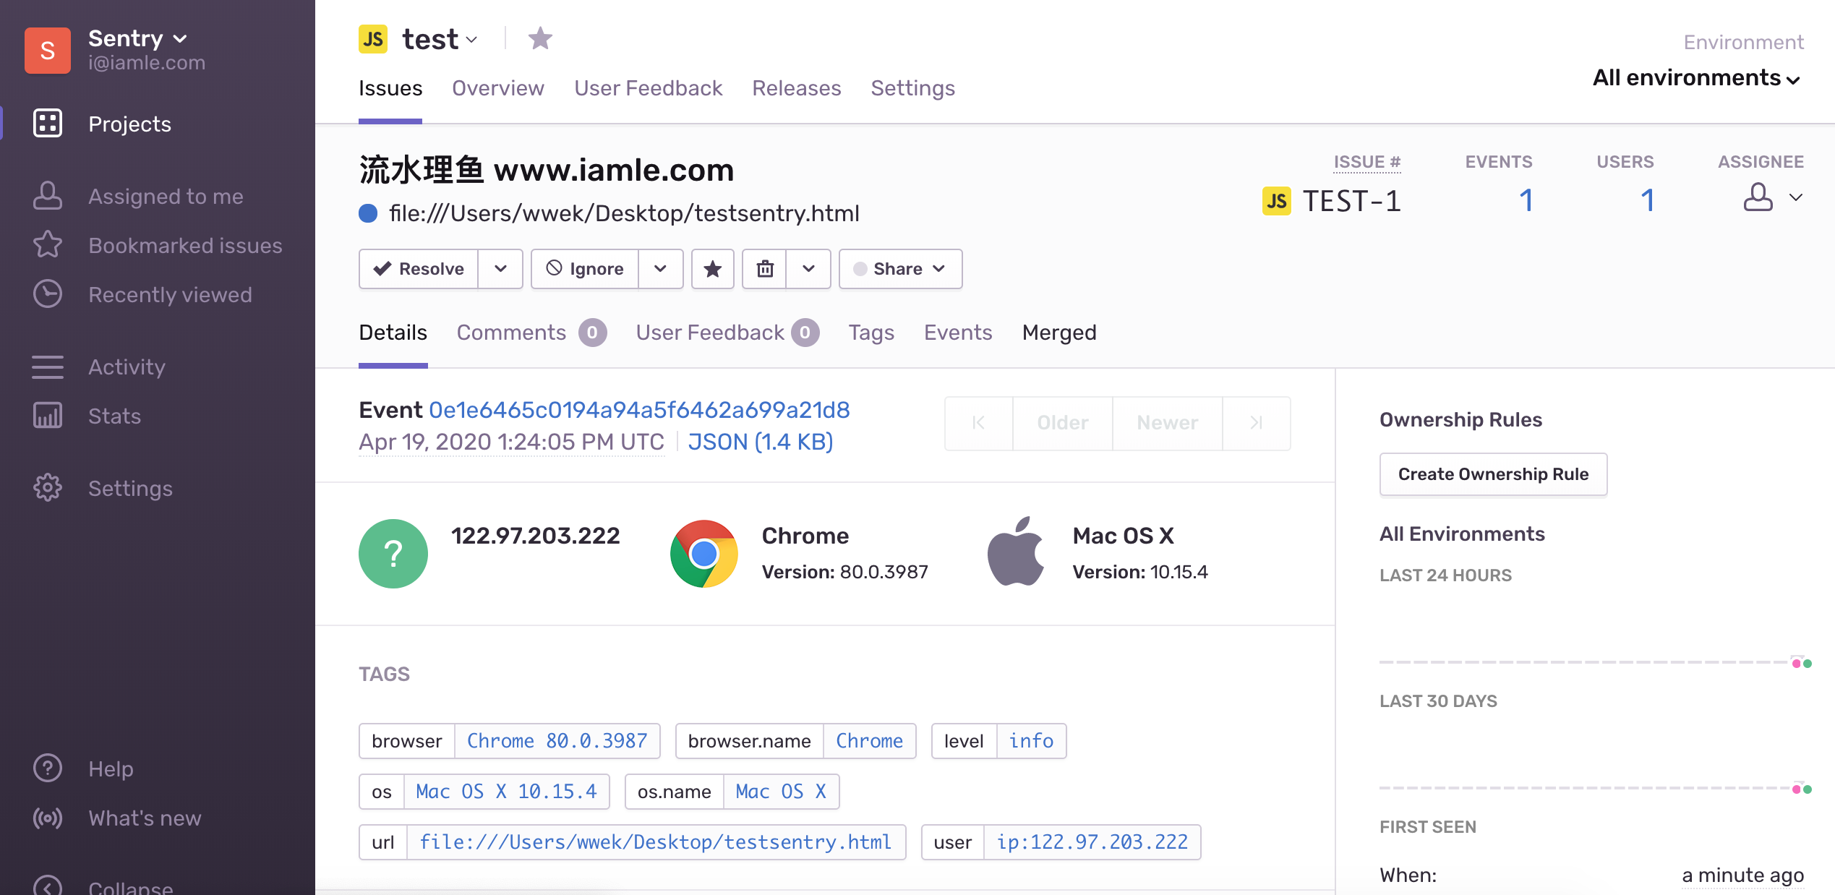The width and height of the screenshot is (1835, 895).
Task: Expand the Resolve options dropdown arrow
Action: pyautogui.click(x=500, y=269)
